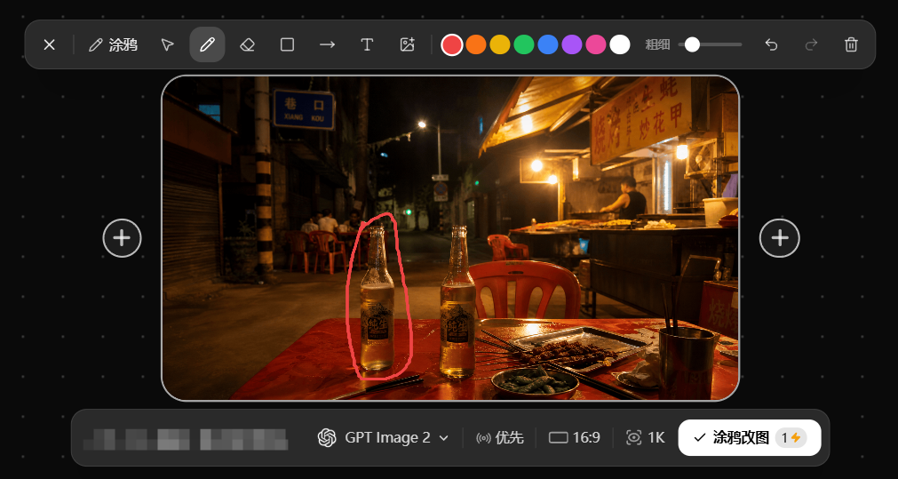Undo the last doodle stroke
Viewport: 898px width, 479px height.
click(x=772, y=44)
